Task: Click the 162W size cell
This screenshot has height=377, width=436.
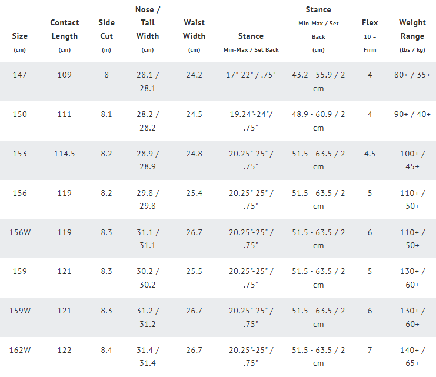Action: click(20, 350)
